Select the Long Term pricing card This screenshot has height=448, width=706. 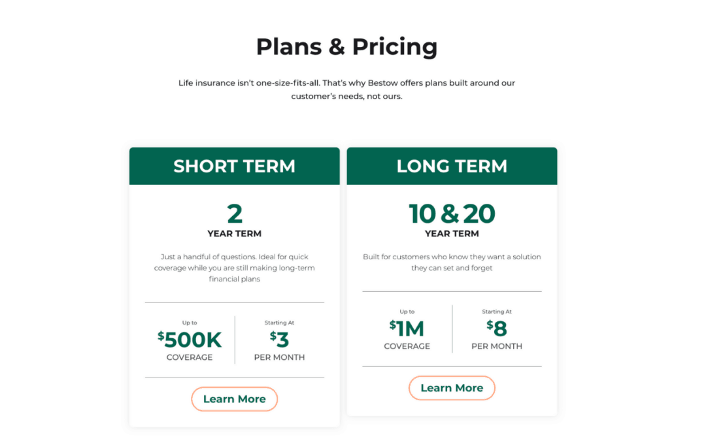click(452, 281)
